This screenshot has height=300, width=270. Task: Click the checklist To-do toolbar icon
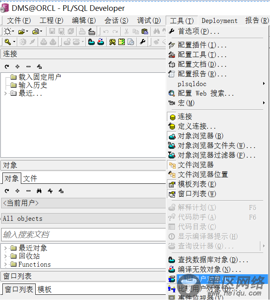click(122, 42)
